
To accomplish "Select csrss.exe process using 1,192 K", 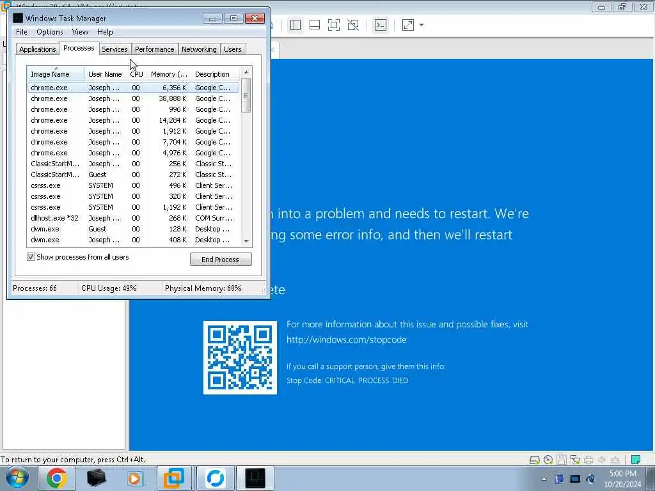I will (x=134, y=207).
